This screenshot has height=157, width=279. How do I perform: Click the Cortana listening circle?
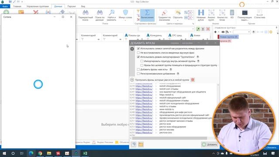(38, 84)
